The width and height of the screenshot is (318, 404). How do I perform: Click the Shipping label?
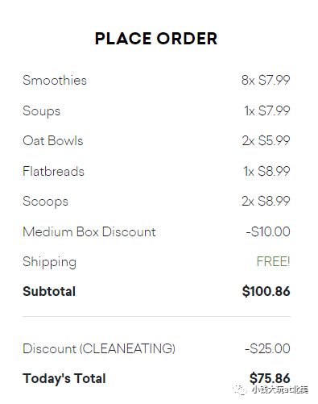(50, 262)
